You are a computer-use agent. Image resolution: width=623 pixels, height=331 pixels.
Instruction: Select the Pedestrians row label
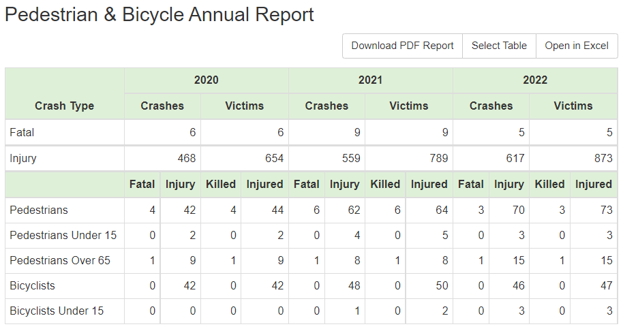click(39, 210)
